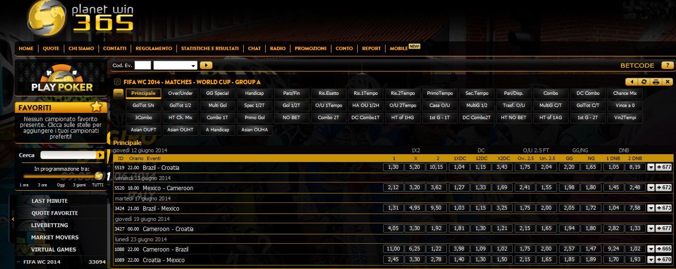676x269 pixels.
Task: Open LAST MINUTE section
Action: coord(50,201)
